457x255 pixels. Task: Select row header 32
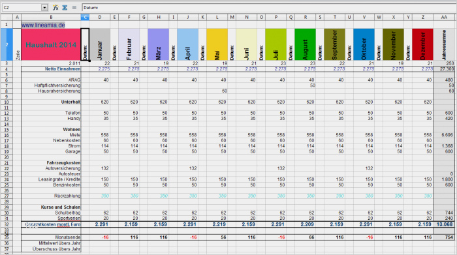click(x=7, y=224)
